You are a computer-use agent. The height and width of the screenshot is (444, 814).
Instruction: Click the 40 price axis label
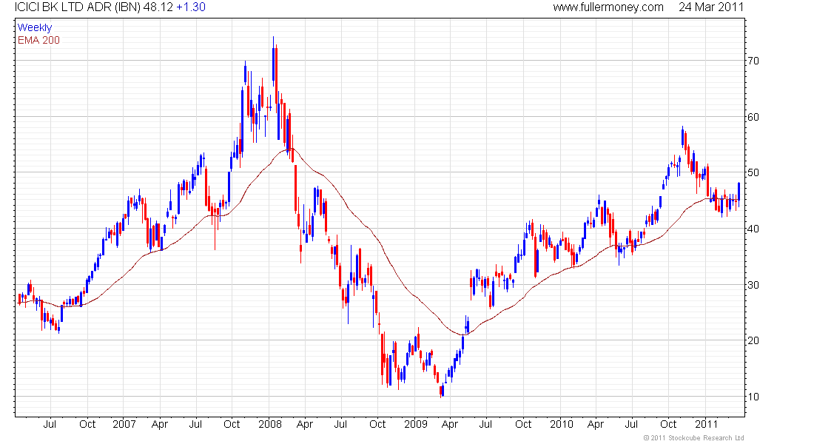click(x=753, y=229)
